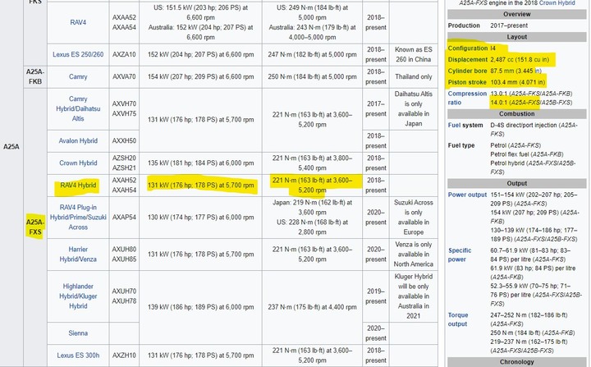Open the Specific power link

(x=460, y=255)
